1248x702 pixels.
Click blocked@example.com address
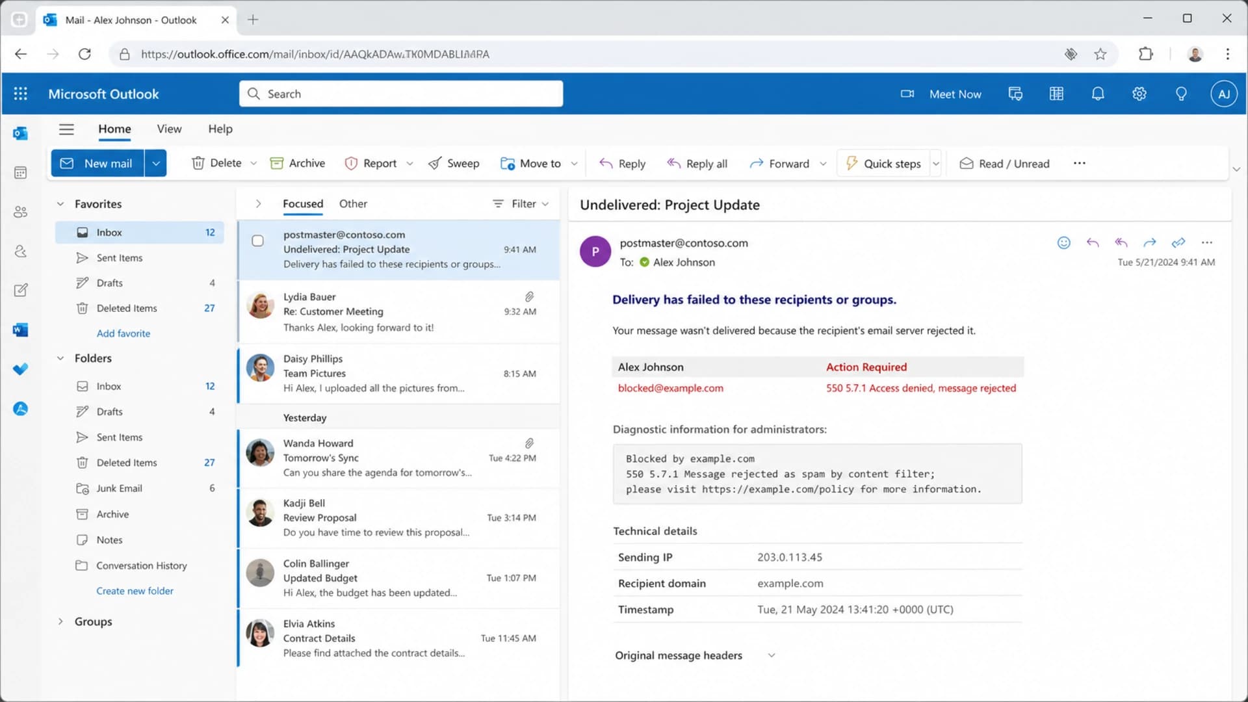670,388
